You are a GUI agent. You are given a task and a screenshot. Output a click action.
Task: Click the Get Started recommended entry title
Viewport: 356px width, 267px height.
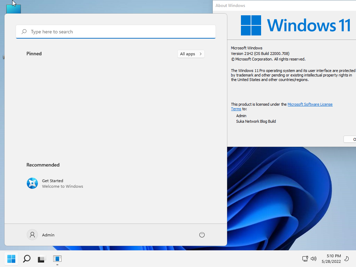[x=52, y=181]
